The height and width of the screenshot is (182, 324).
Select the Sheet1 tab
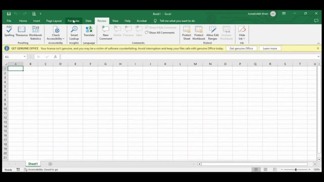coord(33,164)
